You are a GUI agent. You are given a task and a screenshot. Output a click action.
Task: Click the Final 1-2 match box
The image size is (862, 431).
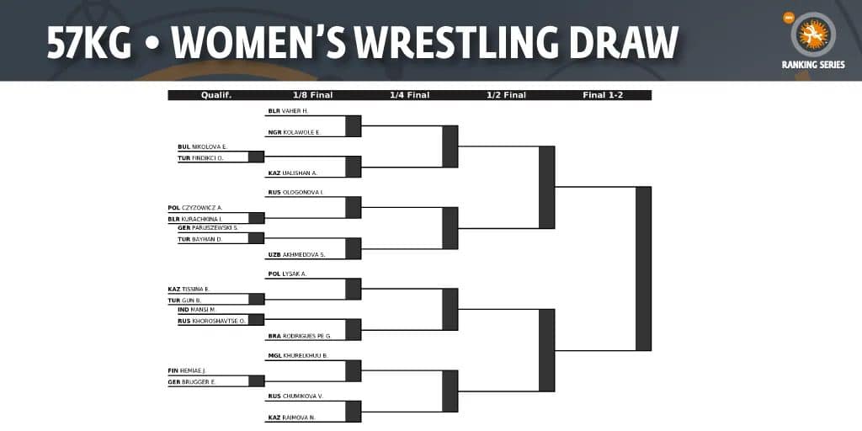tap(643, 269)
